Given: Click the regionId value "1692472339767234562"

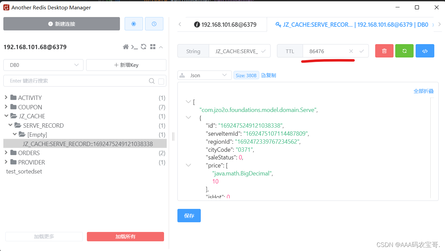Looking at the screenshot, I should (x=267, y=142).
